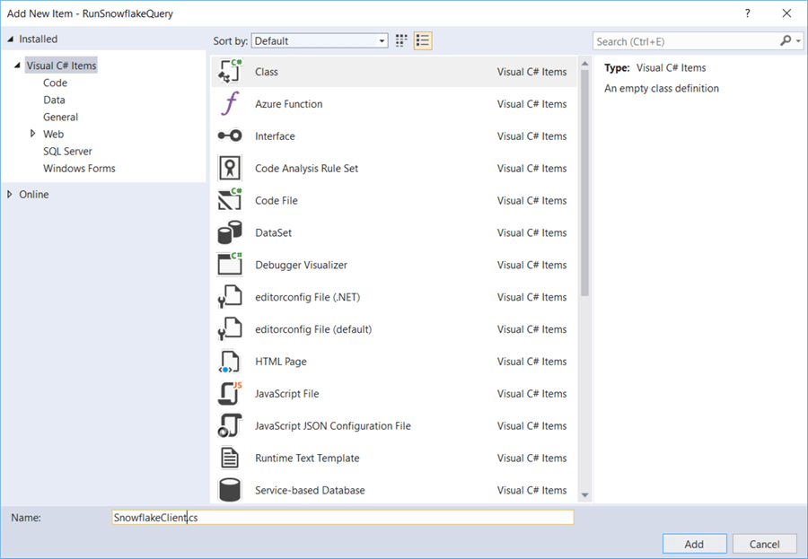The image size is (808, 559).
Task: Switch to medium icons list view
Action: tap(423, 40)
